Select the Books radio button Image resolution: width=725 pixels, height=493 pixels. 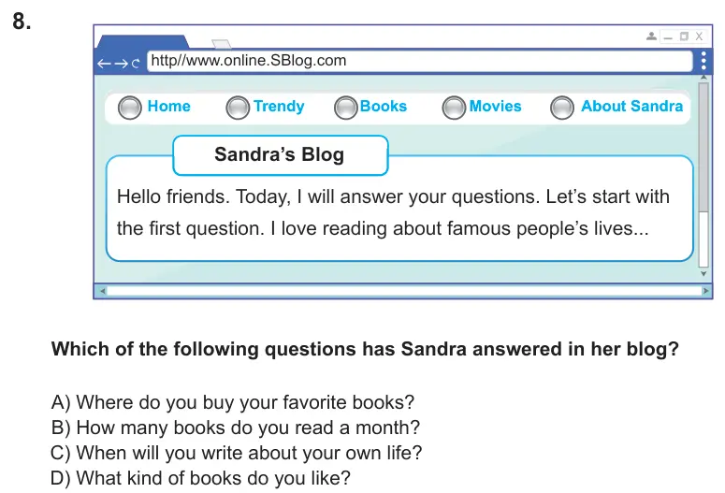click(x=346, y=108)
